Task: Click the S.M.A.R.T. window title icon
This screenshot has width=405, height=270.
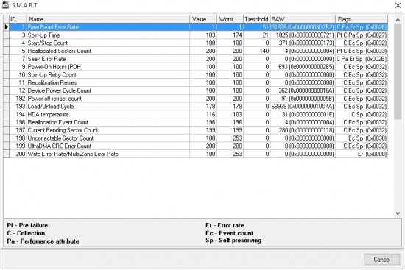Action: [5, 5]
